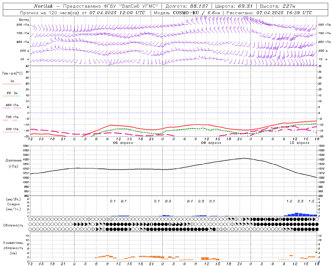The width and height of the screenshot is (332, 266).
Task: Click the "Norilsk" location title
Action: pyautogui.click(x=43, y=6)
